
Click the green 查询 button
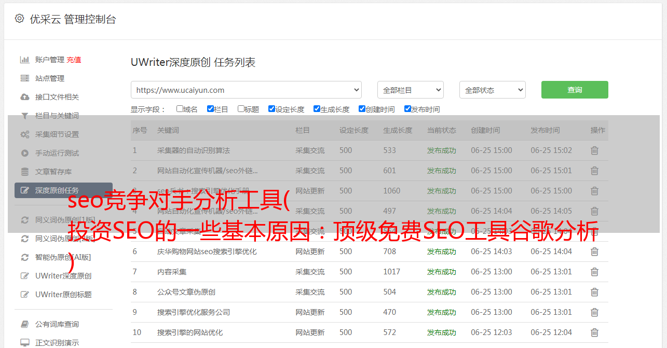[x=574, y=90]
